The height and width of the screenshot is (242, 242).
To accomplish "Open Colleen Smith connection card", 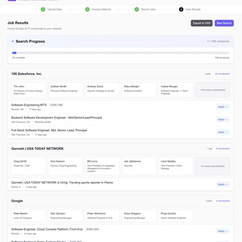I will 65,90.
